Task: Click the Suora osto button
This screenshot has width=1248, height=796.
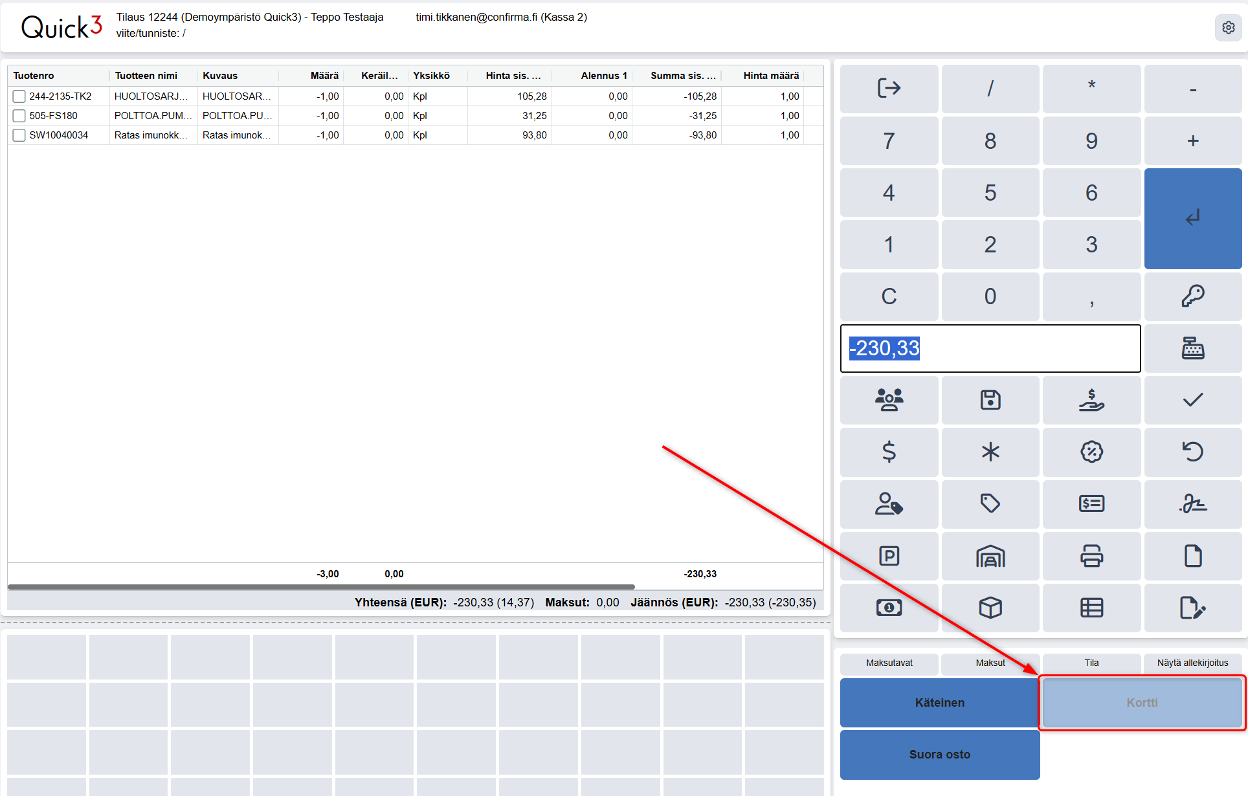Action: (x=939, y=755)
